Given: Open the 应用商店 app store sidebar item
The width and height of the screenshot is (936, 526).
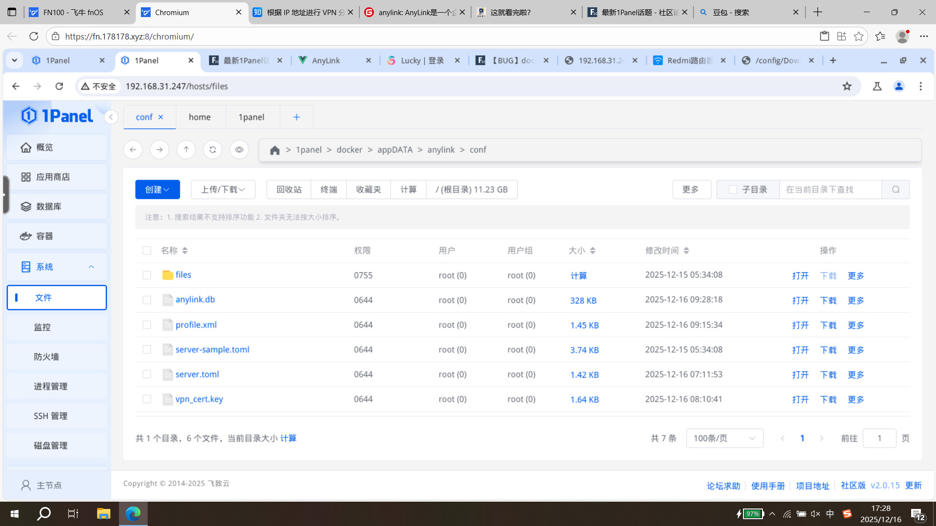Looking at the screenshot, I should pyautogui.click(x=57, y=177).
